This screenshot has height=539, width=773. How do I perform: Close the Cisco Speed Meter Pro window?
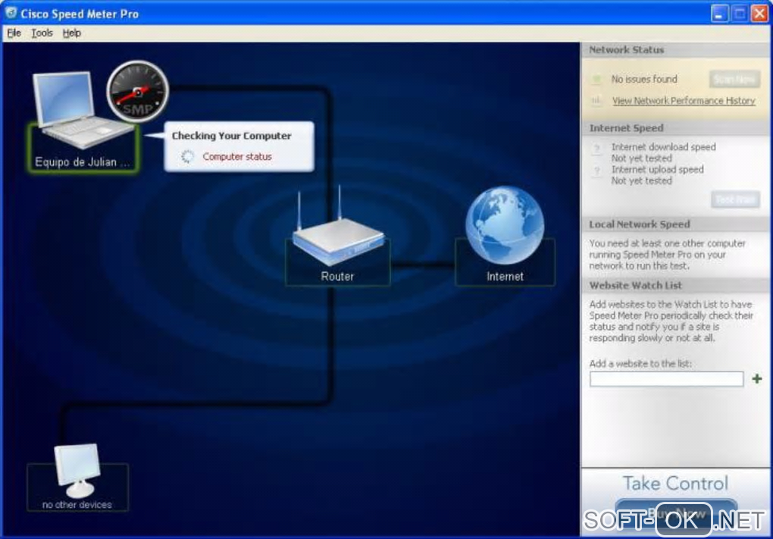click(x=759, y=14)
